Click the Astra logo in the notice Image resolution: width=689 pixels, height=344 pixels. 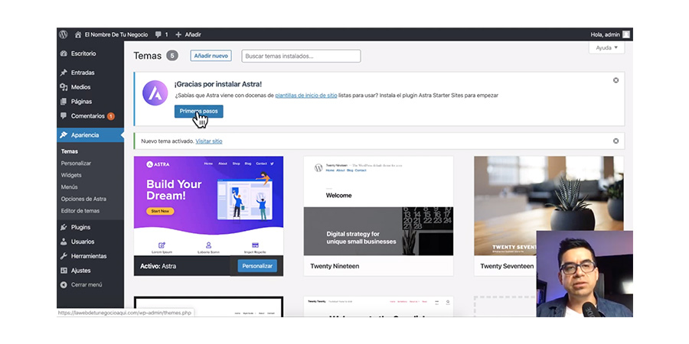(x=155, y=93)
